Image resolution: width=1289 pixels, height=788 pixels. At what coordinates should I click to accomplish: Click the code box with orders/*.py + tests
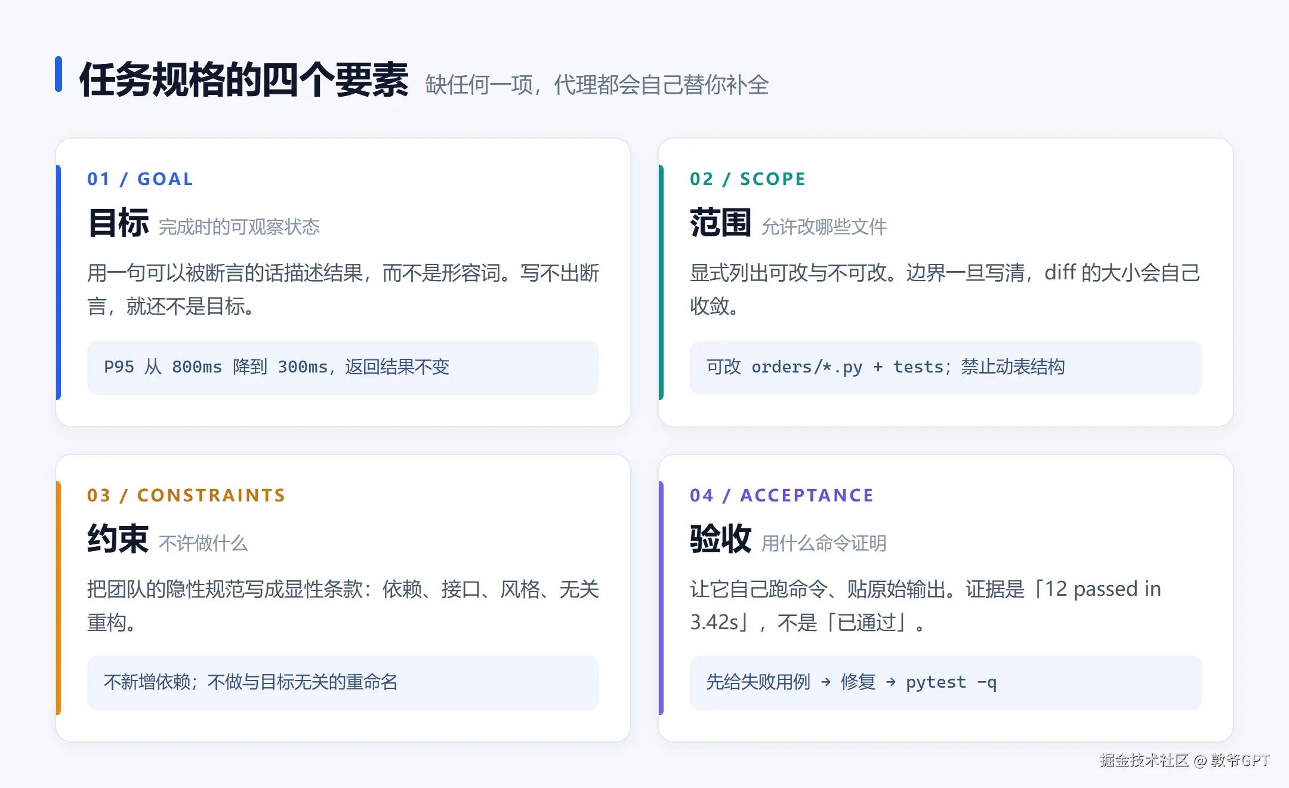(946, 367)
